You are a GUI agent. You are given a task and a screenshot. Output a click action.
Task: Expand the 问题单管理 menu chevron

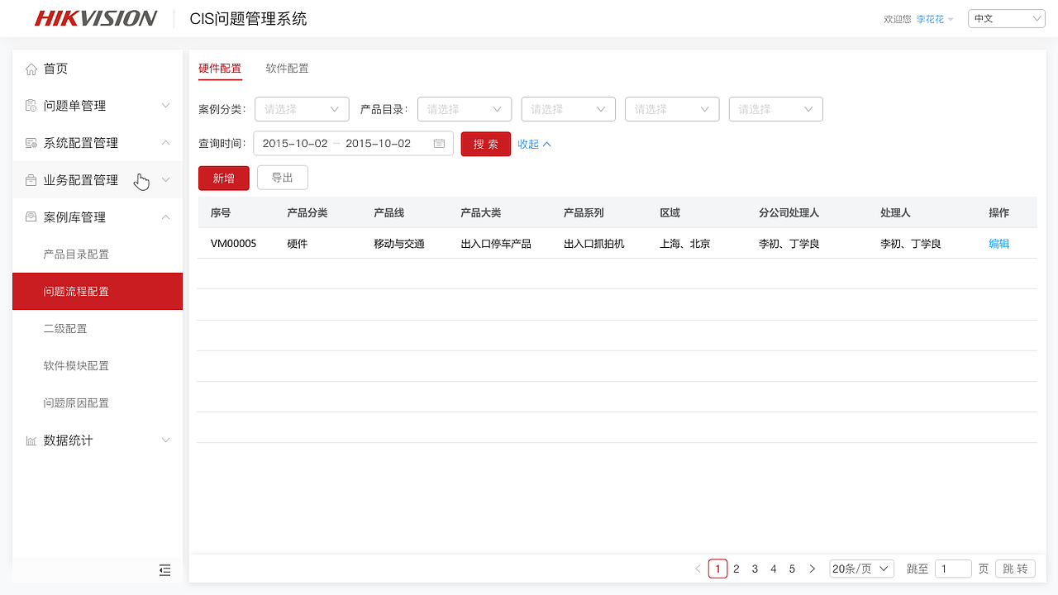pyautogui.click(x=165, y=106)
